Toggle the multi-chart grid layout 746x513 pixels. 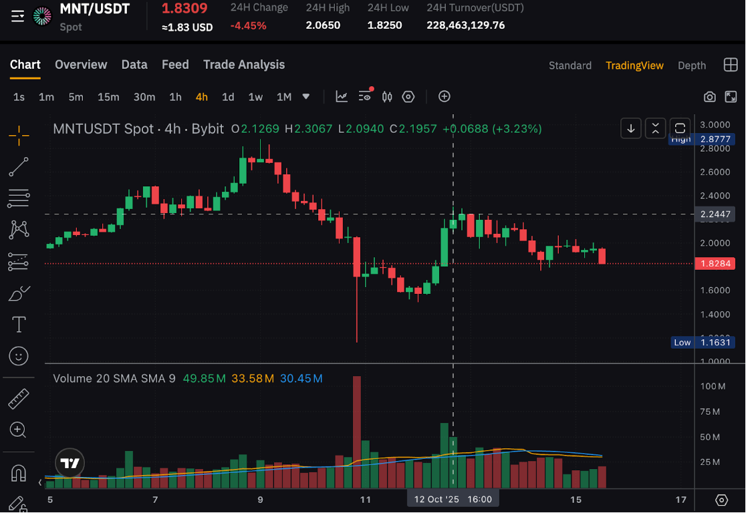pyautogui.click(x=731, y=65)
